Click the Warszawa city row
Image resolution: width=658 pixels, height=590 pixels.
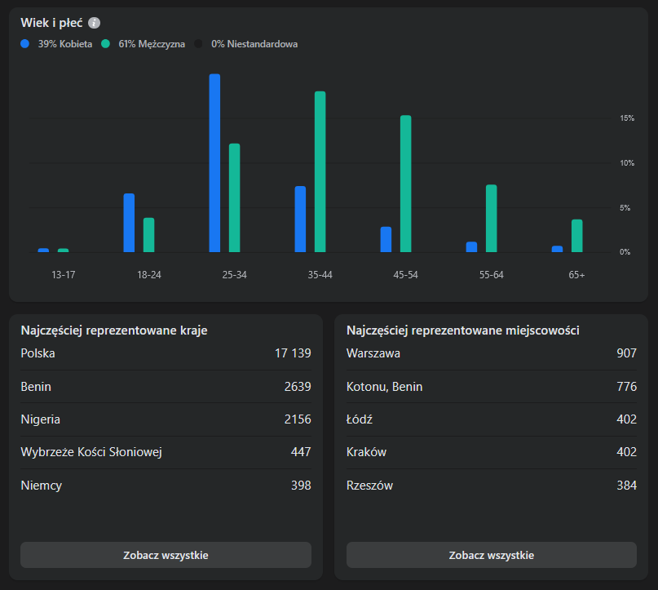pos(491,353)
